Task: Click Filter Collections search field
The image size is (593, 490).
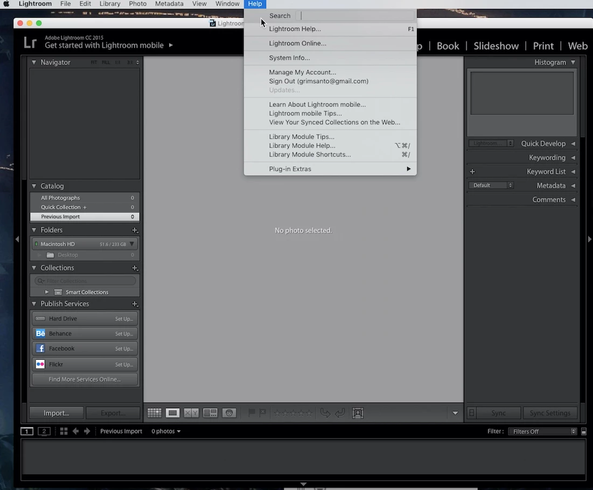Action: click(x=85, y=281)
